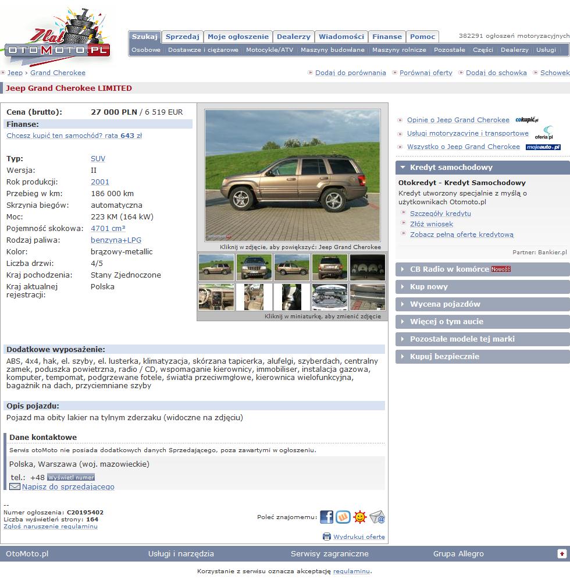Image resolution: width=570 pixels, height=586 pixels.
Task: Click the up arrow icon in footer bar
Action: (x=562, y=553)
